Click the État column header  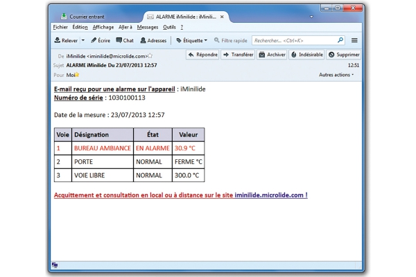pyautogui.click(x=153, y=134)
